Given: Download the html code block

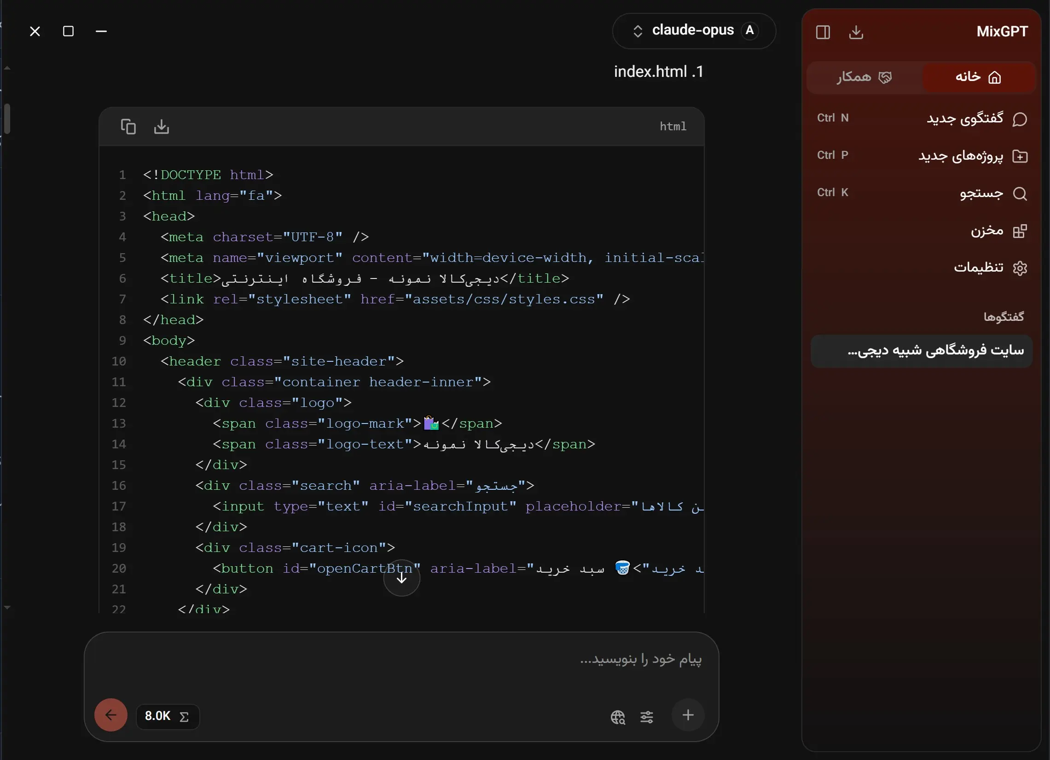Looking at the screenshot, I should (x=162, y=126).
